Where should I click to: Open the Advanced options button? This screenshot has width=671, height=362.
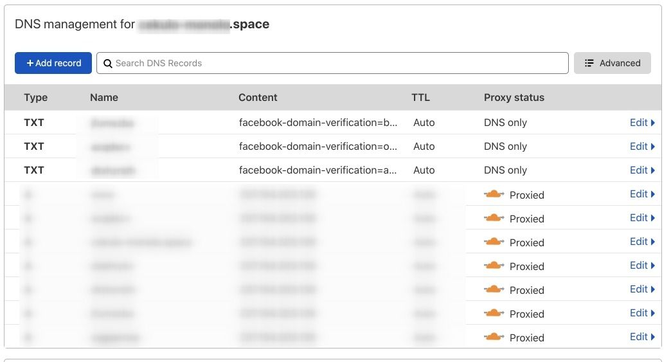pos(612,63)
